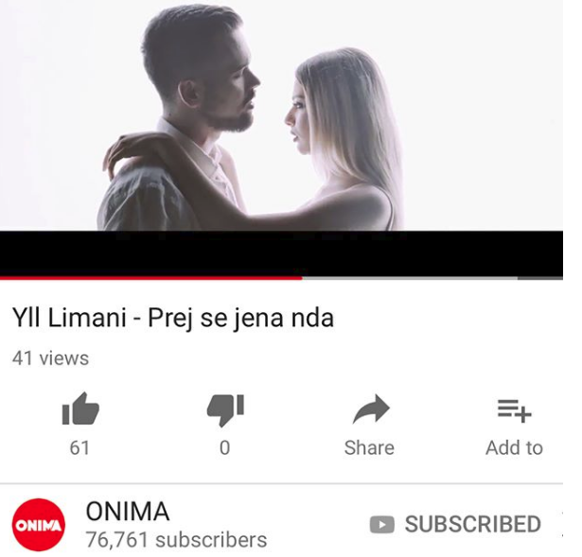The image size is (582, 557).
Task: Click the Share arrow icon
Action: [371, 409]
